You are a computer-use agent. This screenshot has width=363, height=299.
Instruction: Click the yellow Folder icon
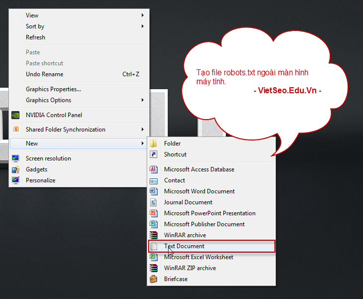pos(154,144)
